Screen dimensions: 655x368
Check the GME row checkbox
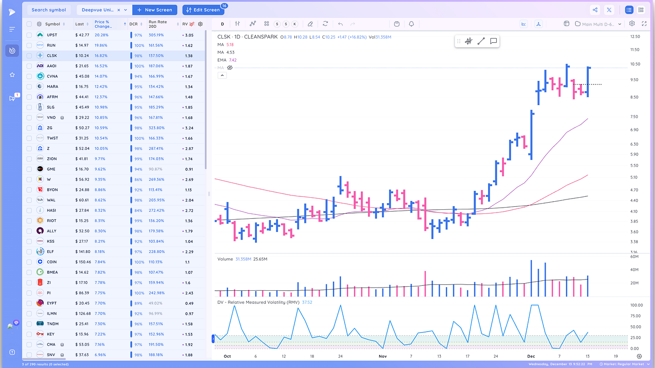[29, 169]
